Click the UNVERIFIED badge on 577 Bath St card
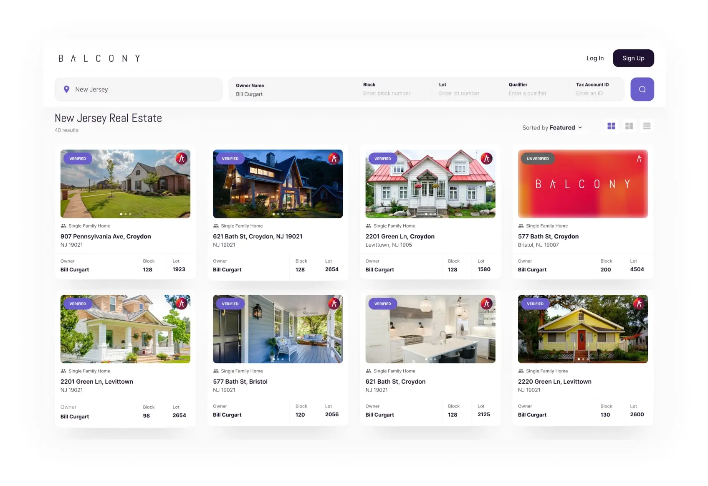708x486 pixels. pyautogui.click(x=538, y=159)
